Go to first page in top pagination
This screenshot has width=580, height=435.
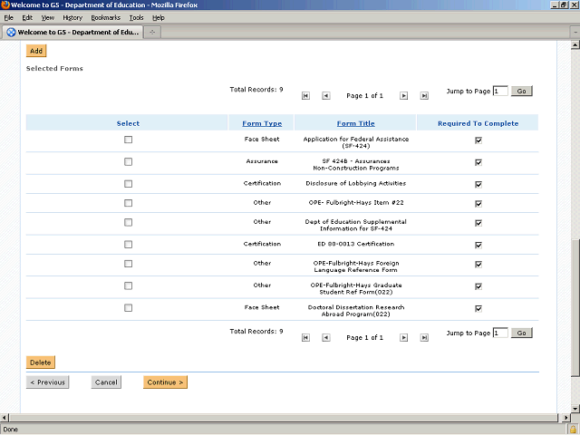coord(305,95)
